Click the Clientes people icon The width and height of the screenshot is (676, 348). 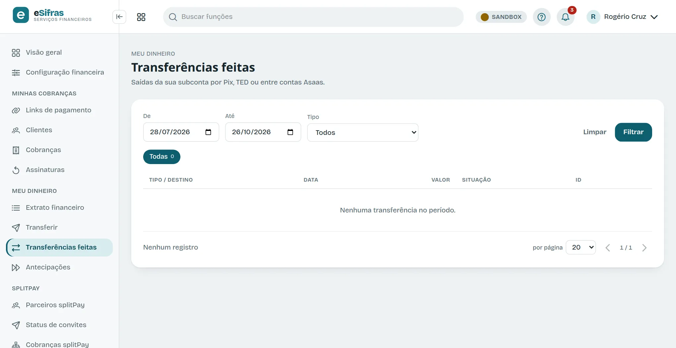[x=16, y=130]
